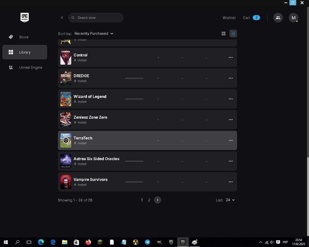Install Vampire Survivors
The height and width of the screenshot is (247, 309).
(80, 185)
